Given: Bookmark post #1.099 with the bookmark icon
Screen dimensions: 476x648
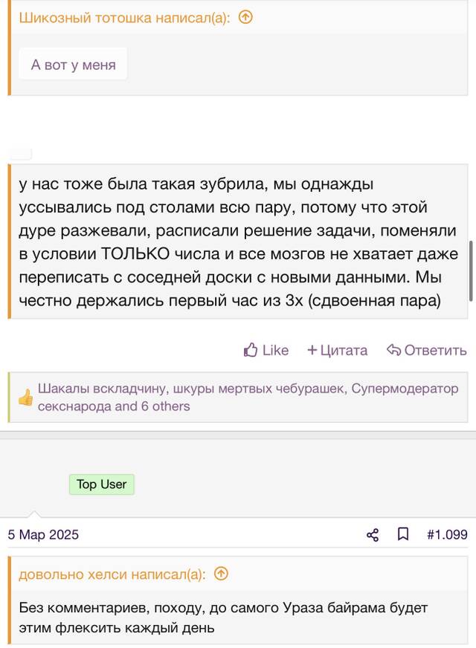Looking at the screenshot, I should point(403,534).
